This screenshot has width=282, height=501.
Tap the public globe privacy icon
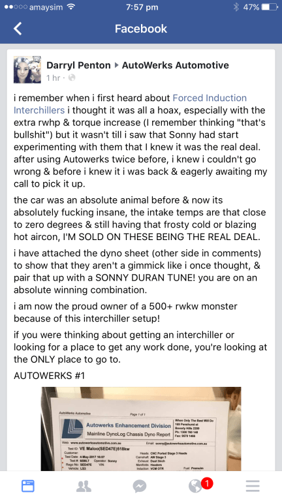point(72,78)
